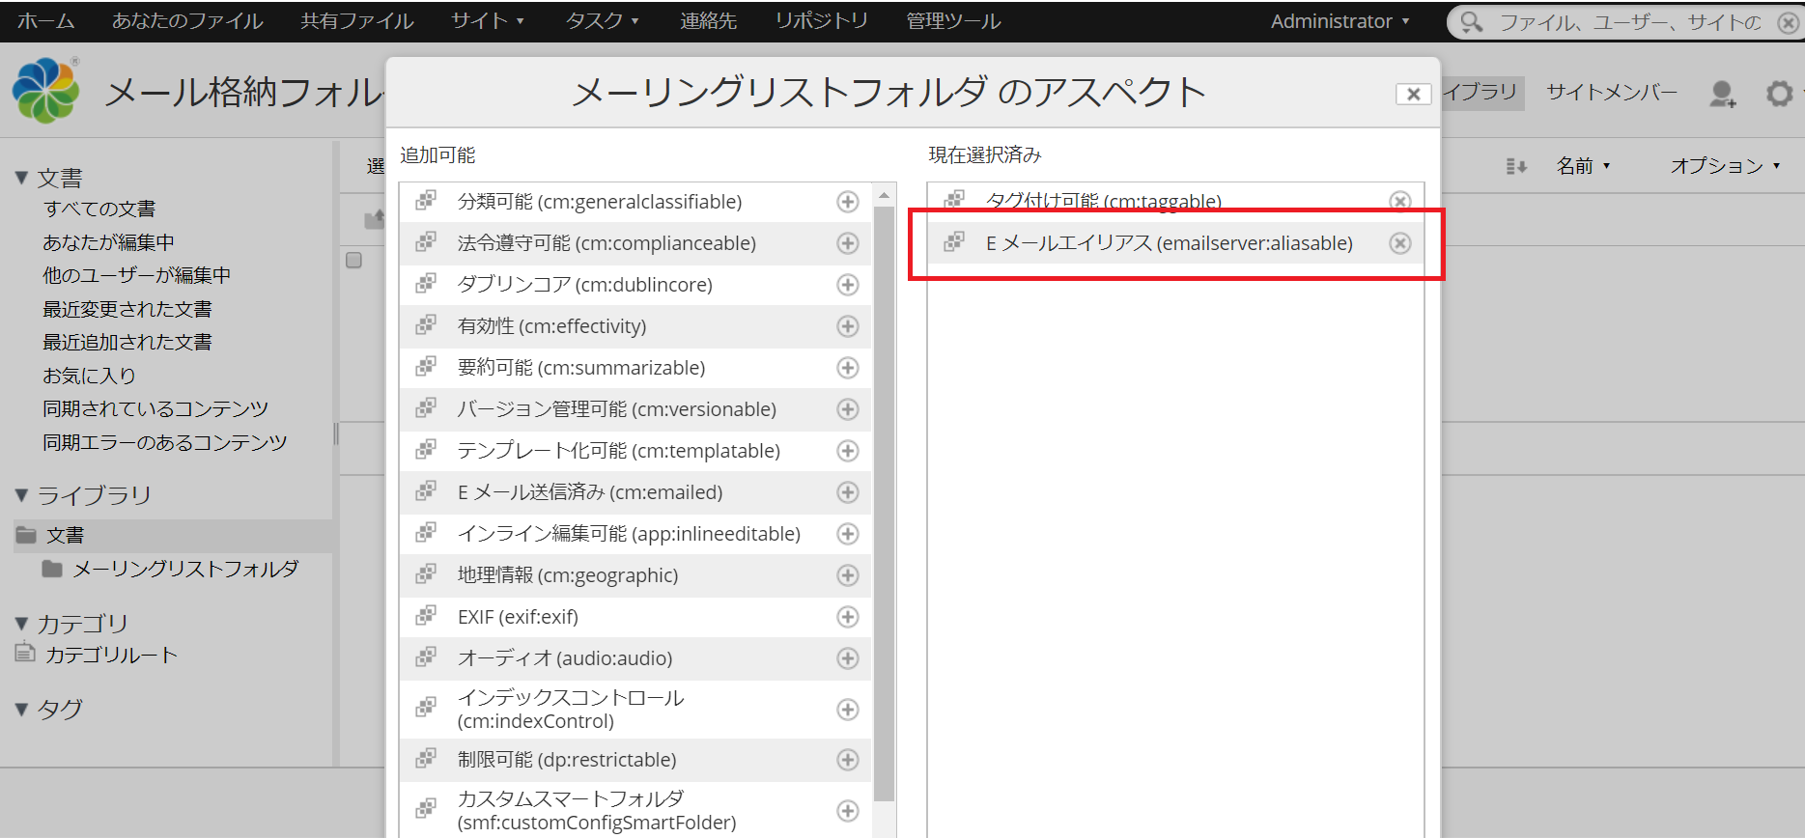Screen dimensions: 1805x838
Task: Remove the E メールエイリアス (emailserver:aliasable) aspect
Action: pos(1399,243)
